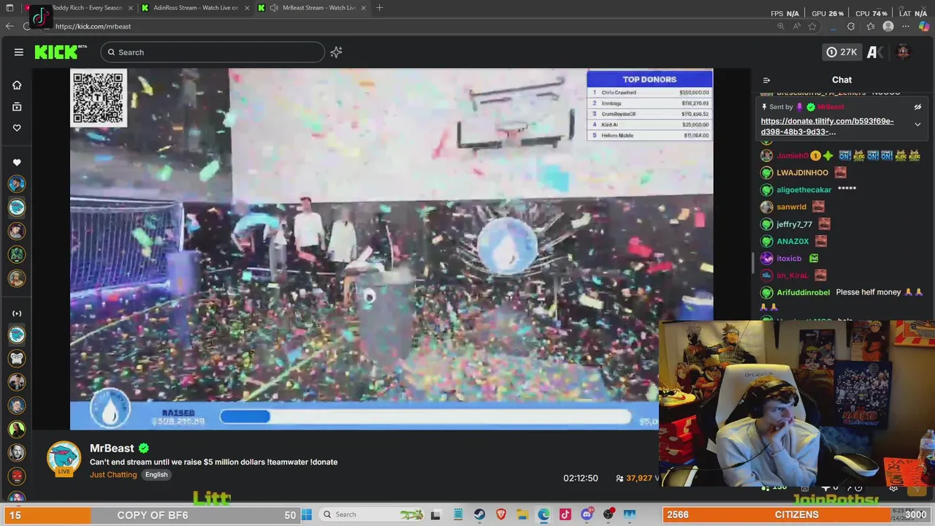Close the MrBeast Stream tab
Viewport: 935px width, 526px height.
pos(363,8)
